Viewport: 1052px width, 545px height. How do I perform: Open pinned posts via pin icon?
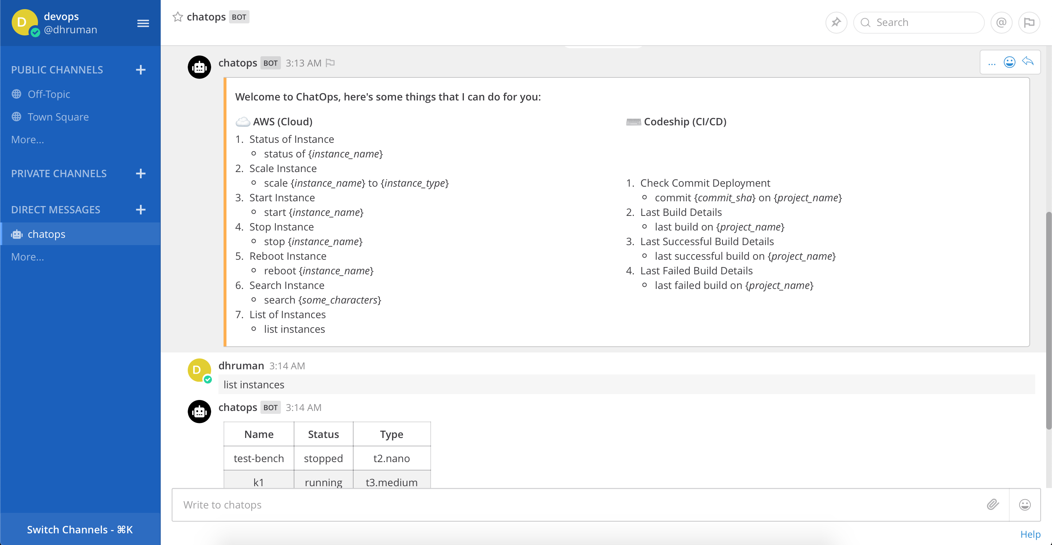836,22
